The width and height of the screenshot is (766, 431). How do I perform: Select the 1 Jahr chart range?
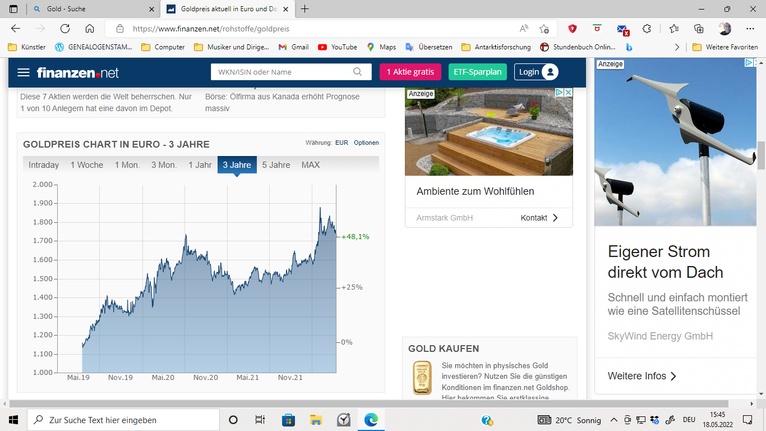coord(200,165)
